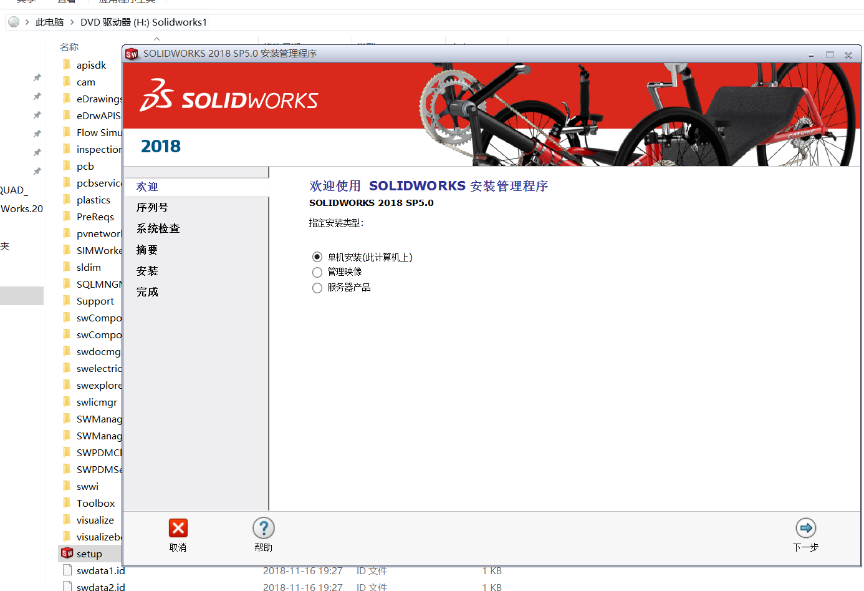Select the SWPDMSe folder name
Screen dimensions: 864x591
point(99,469)
